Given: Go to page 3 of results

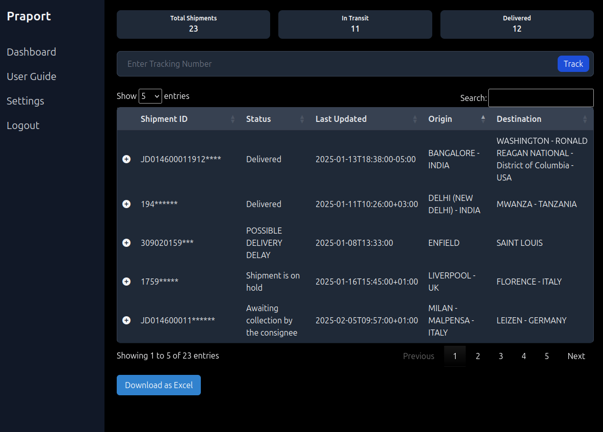Looking at the screenshot, I should 501,356.
